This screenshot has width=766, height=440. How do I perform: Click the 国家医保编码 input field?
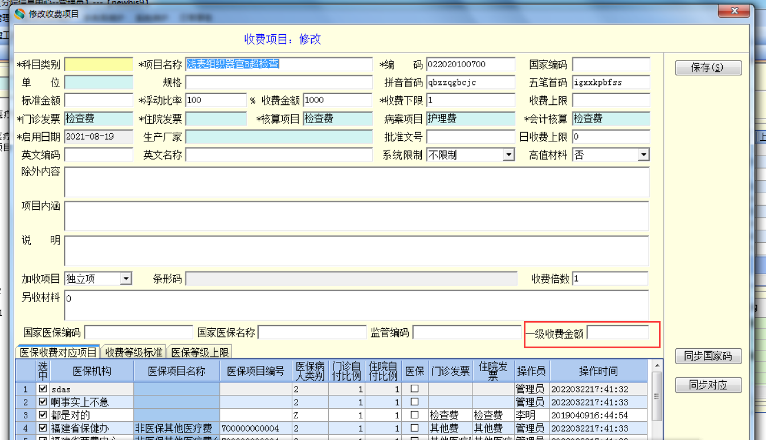click(138, 332)
